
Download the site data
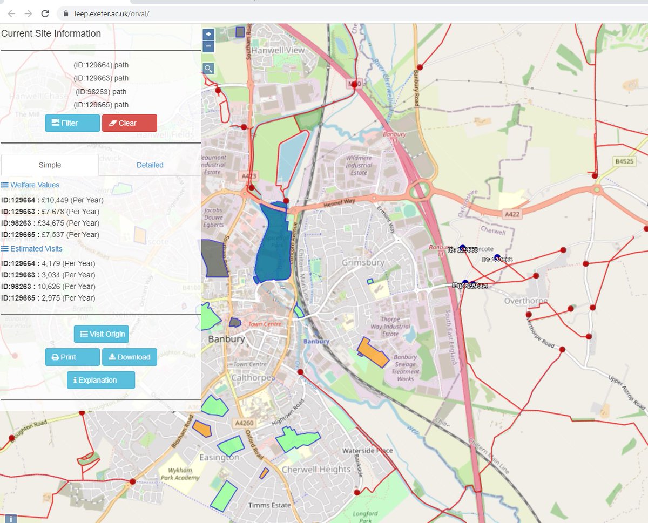[x=130, y=357]
